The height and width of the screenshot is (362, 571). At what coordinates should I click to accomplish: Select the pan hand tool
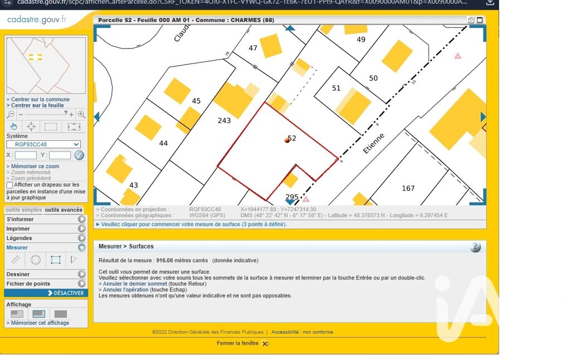click(x=14, y=126)
